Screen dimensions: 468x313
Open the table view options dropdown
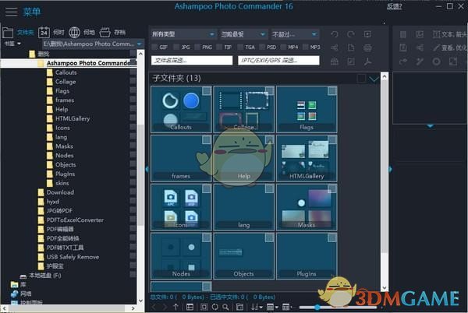pyautogui.click(x=288, y=307)
